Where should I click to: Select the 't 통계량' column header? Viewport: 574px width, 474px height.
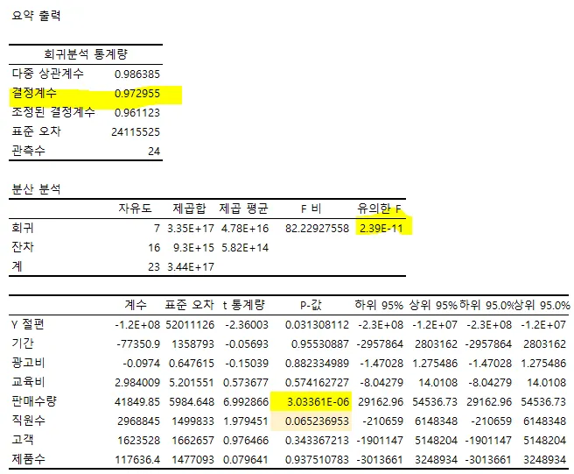(x=244, y=305)
